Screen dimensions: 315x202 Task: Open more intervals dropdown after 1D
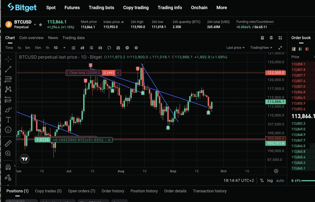point(64,48)
